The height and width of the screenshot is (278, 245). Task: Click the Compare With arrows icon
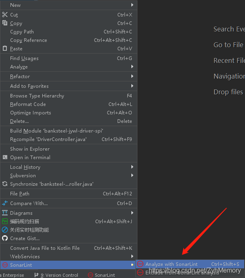tap(5, 203)
